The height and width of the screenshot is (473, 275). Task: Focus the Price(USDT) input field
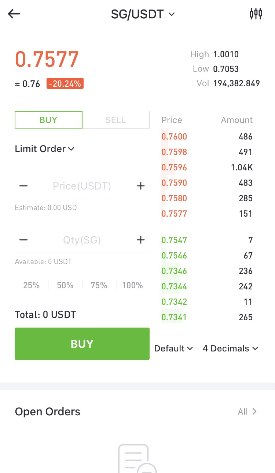[82, 186]
